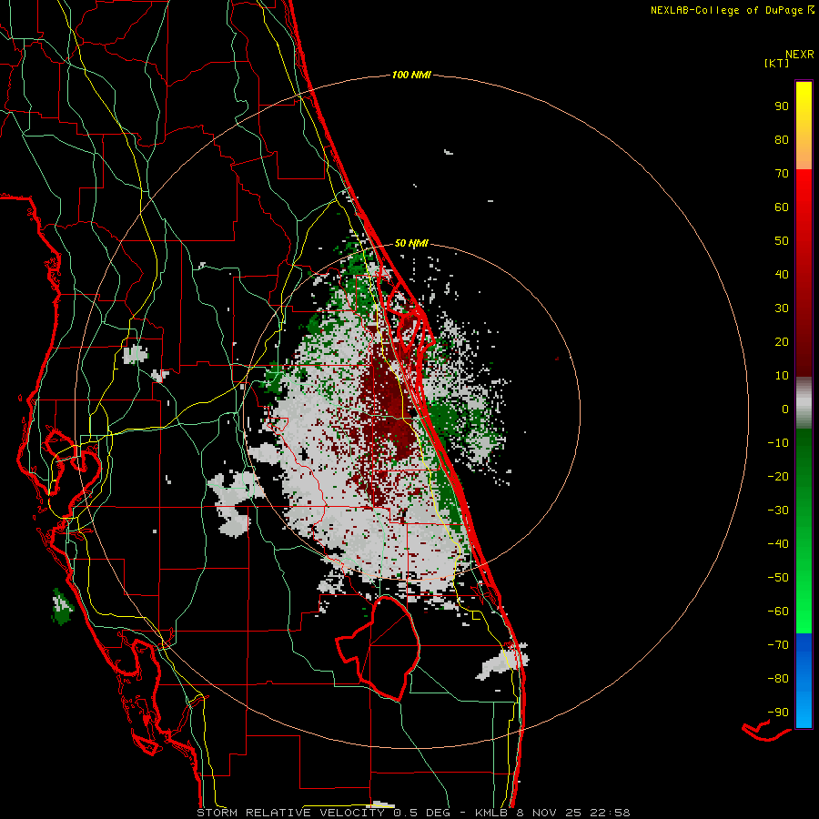Click the NEXR label above the color scale
Screen dimensions: 819x819
pyautogui.click(x=800, y=55)
